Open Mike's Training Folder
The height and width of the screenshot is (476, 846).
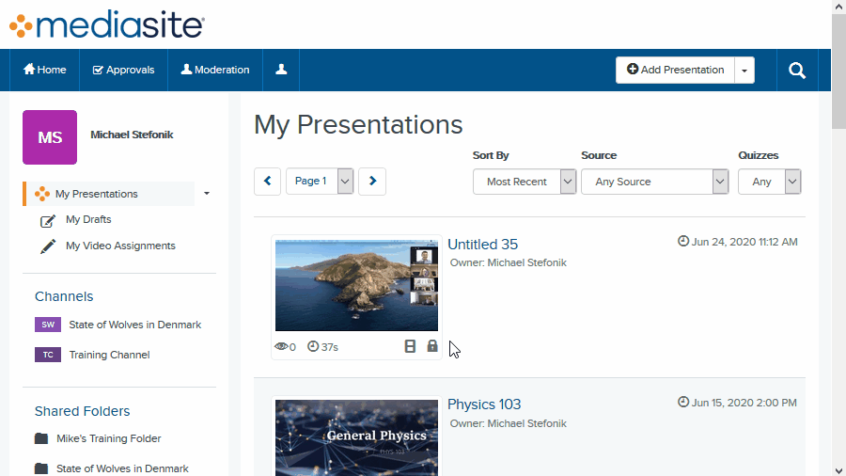[x=109, y=438]
